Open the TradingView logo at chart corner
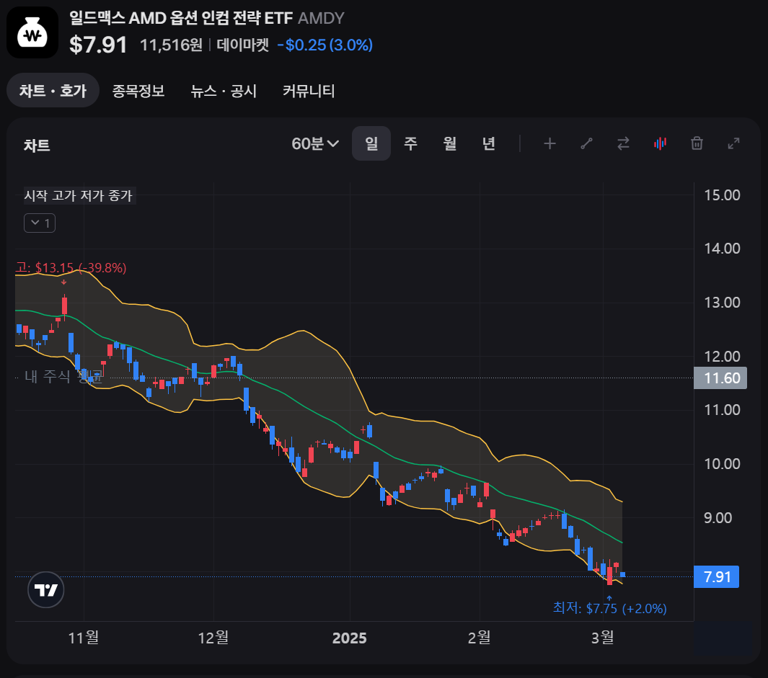The height and width of the screenshot is (678, 768). [46, 590]
